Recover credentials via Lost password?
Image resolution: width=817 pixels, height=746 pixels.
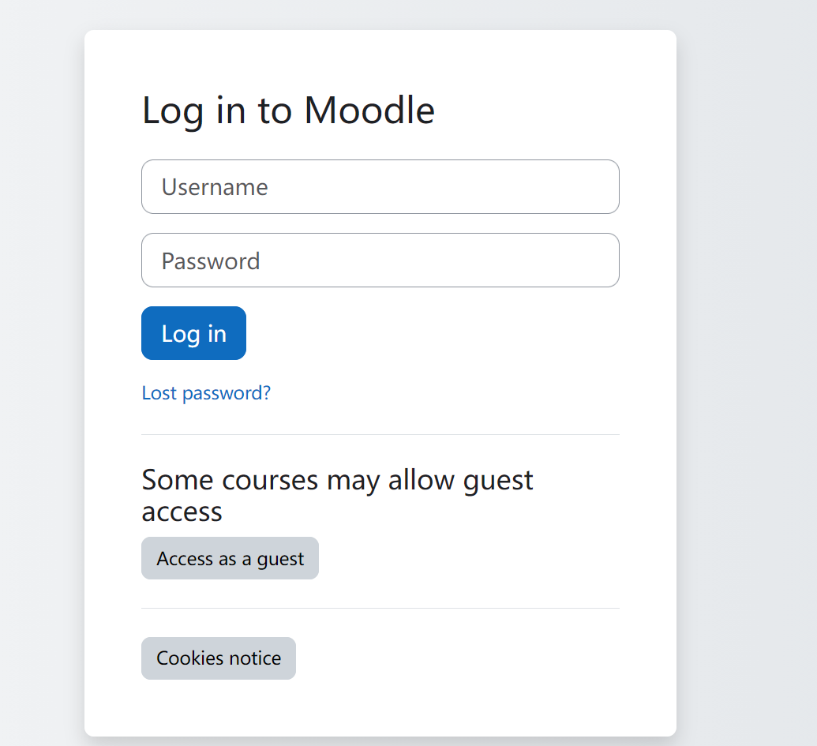[206, 393]
